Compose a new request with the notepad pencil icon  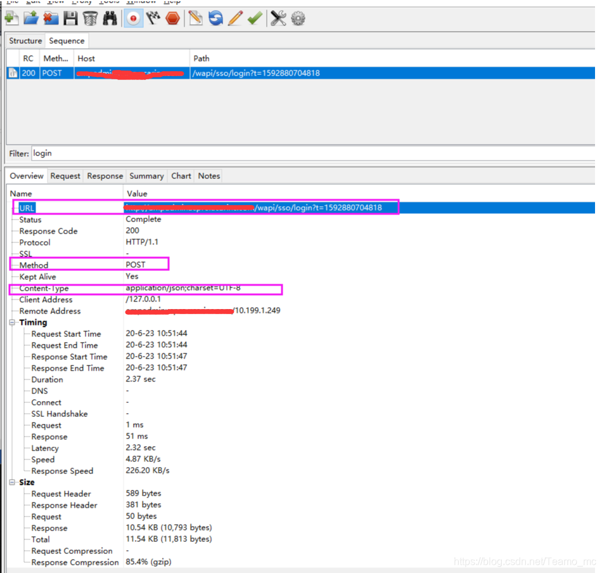coord(196,18)
